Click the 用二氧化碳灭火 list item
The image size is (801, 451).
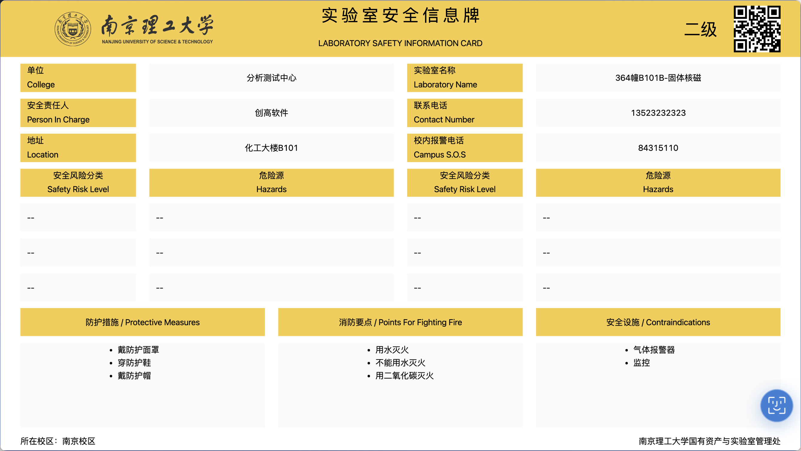pos(404,375)
